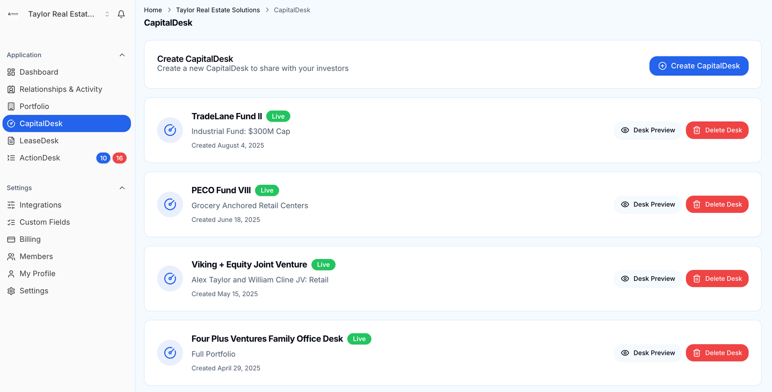Viewport: 772px width, 392px height.
Task: Open Desk Preview for TradeLane Fund II
Action: pos(648,130)
